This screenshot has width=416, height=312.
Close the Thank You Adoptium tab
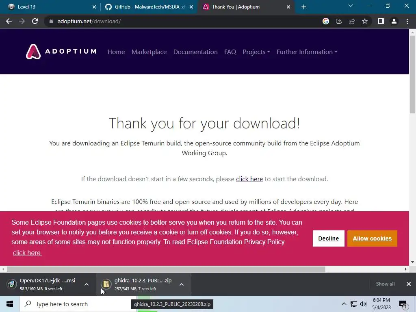288,7
